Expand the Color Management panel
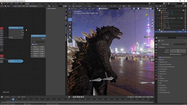The width and height of the screenshot is (187, 105). [x=165, y=92]
